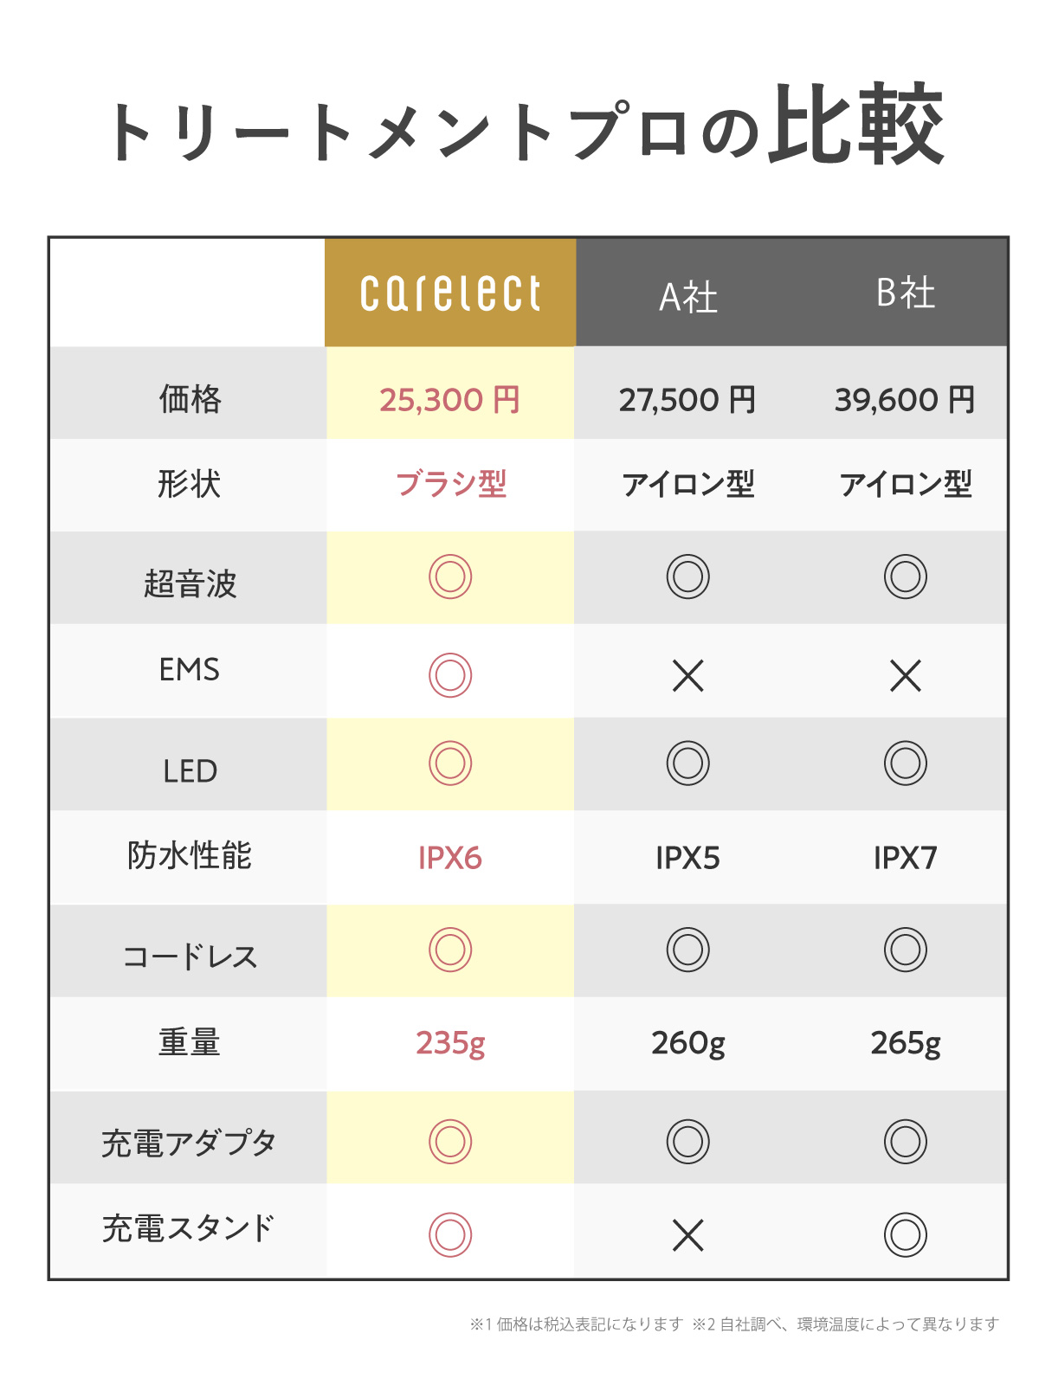Select the A社 column header
This screenshot has height=1385, width=1039.
click(x=688, y=297)
